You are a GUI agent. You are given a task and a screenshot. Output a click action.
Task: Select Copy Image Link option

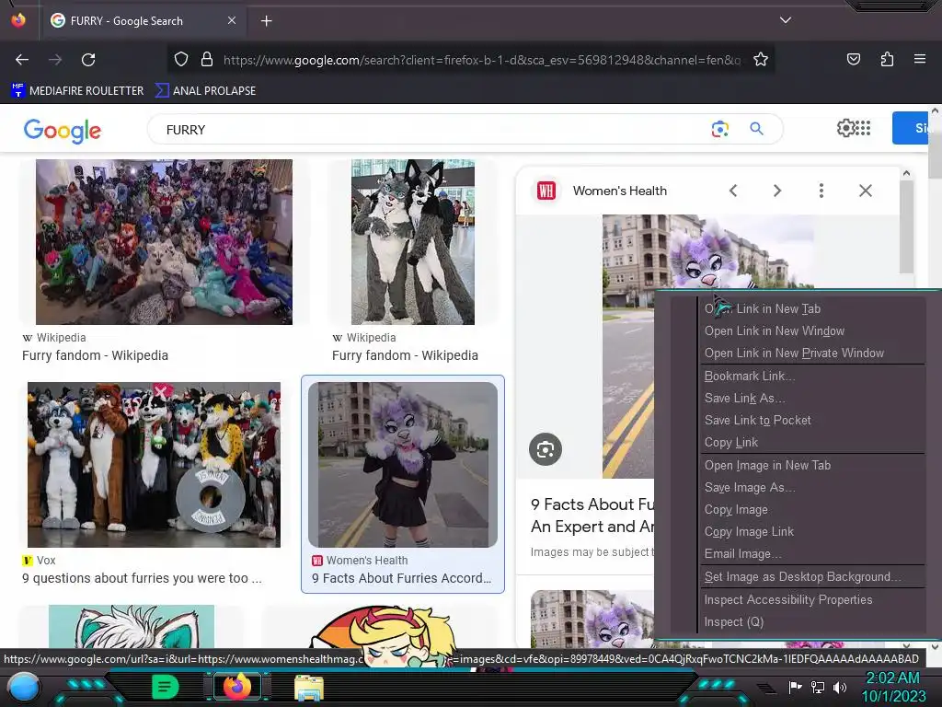pyautogui.click(x=749, y=533)
